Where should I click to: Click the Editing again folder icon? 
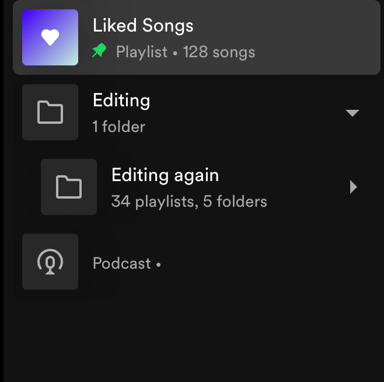[x=69, y=187]
